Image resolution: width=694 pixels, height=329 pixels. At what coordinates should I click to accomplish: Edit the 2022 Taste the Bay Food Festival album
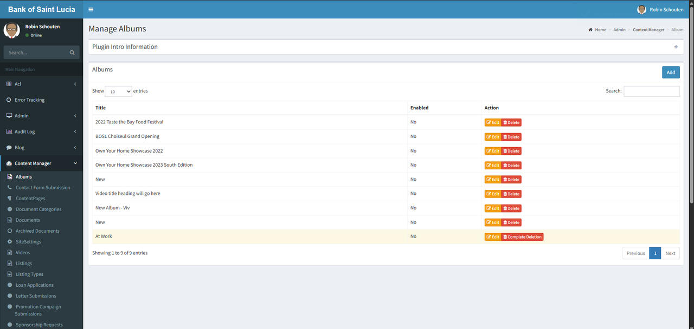point(493,122)
